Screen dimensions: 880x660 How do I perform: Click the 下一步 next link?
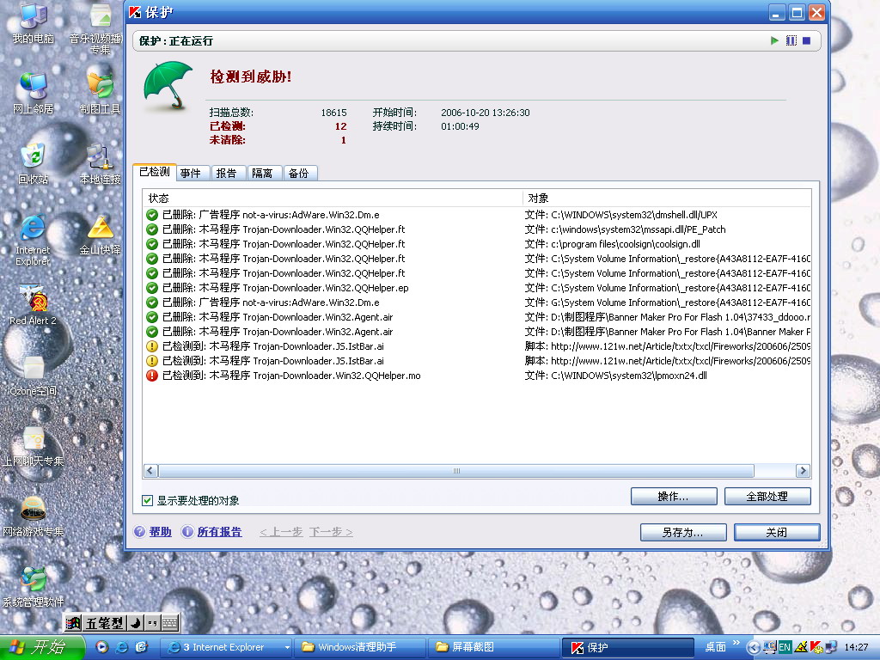coord(331,531)
